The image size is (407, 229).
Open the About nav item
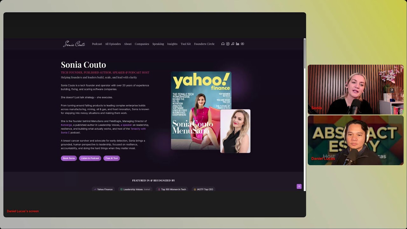coord(128,44)
